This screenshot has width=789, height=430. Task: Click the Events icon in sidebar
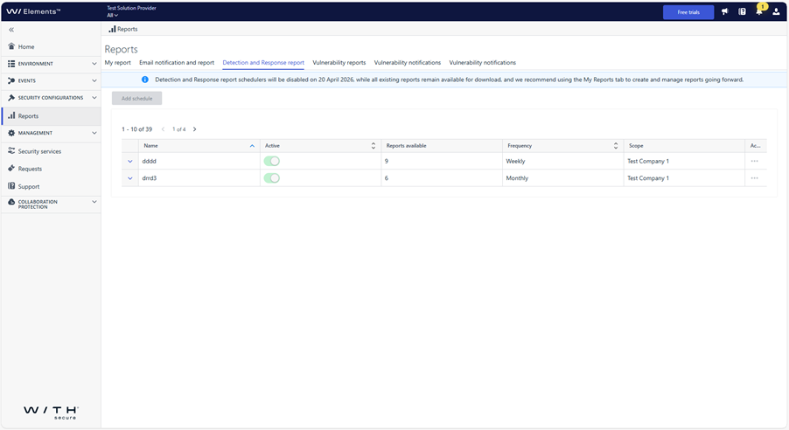(11, 80)
